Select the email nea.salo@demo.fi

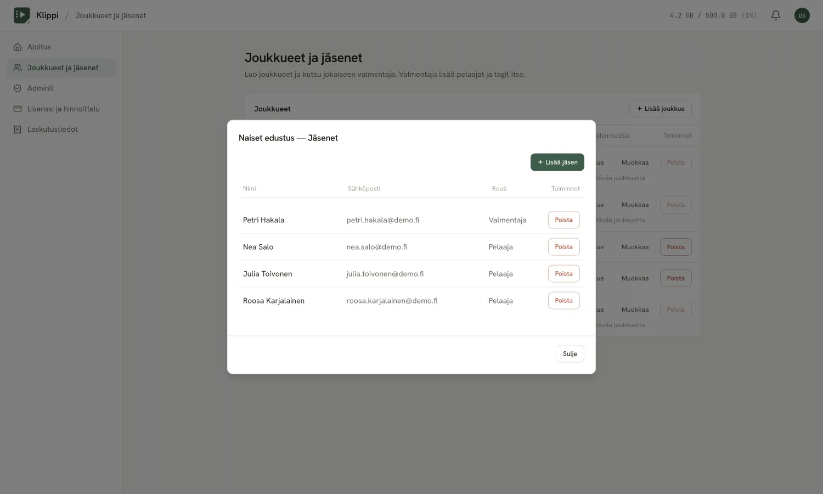pos(377,247)
